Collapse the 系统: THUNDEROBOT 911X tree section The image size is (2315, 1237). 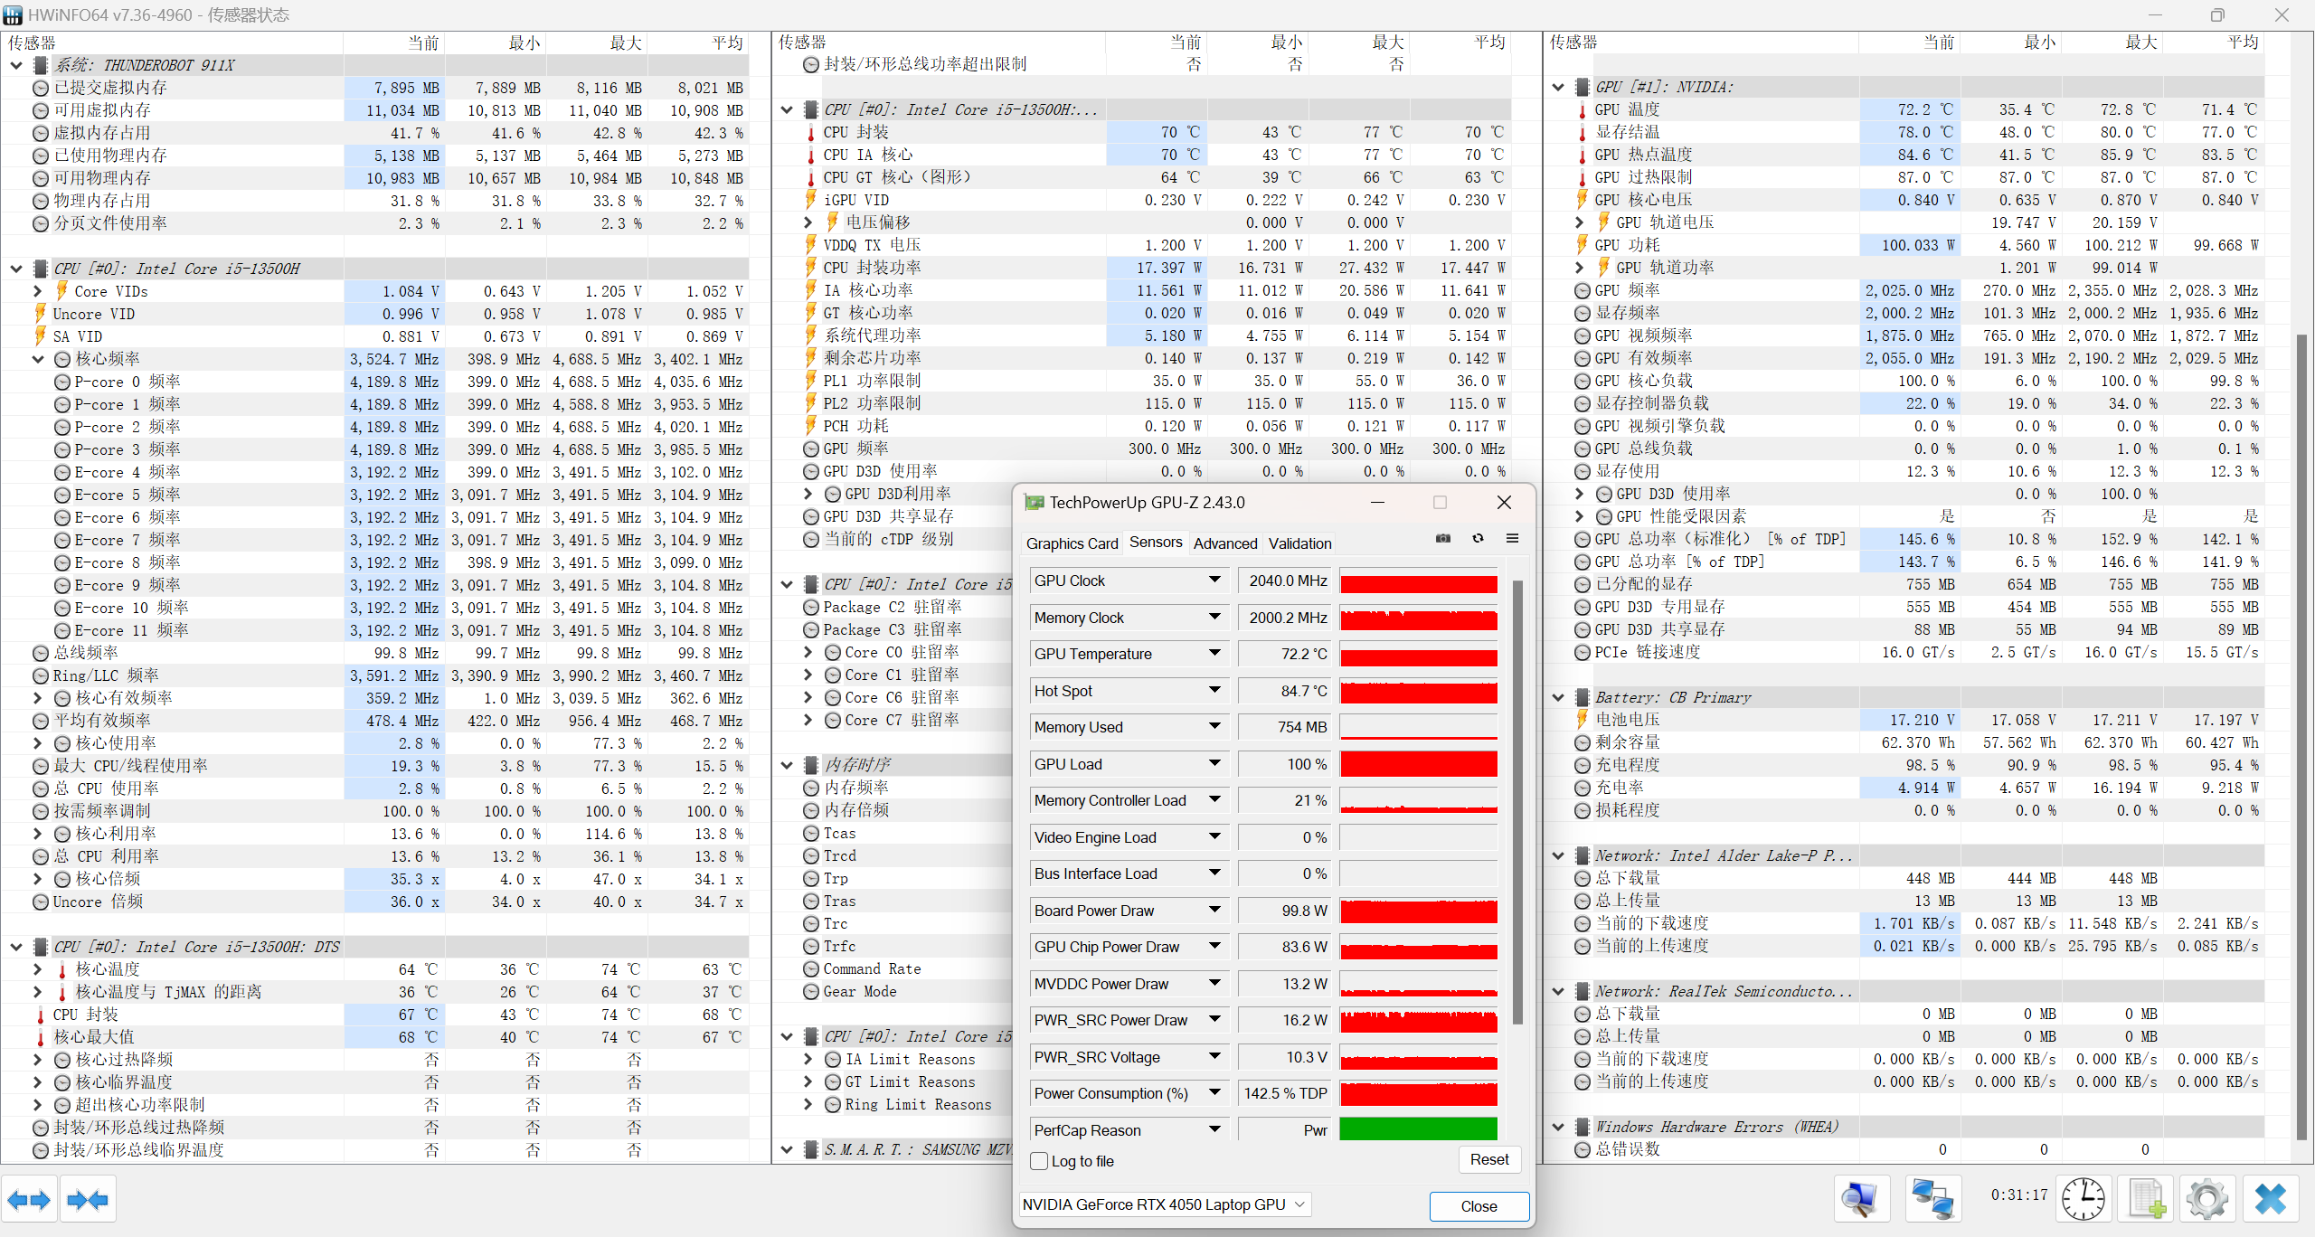click(x=15, y=64)
